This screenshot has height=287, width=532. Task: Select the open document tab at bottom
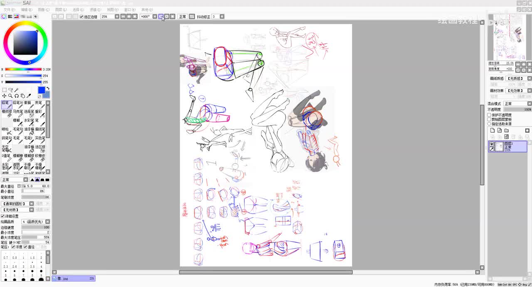(74, 279)
